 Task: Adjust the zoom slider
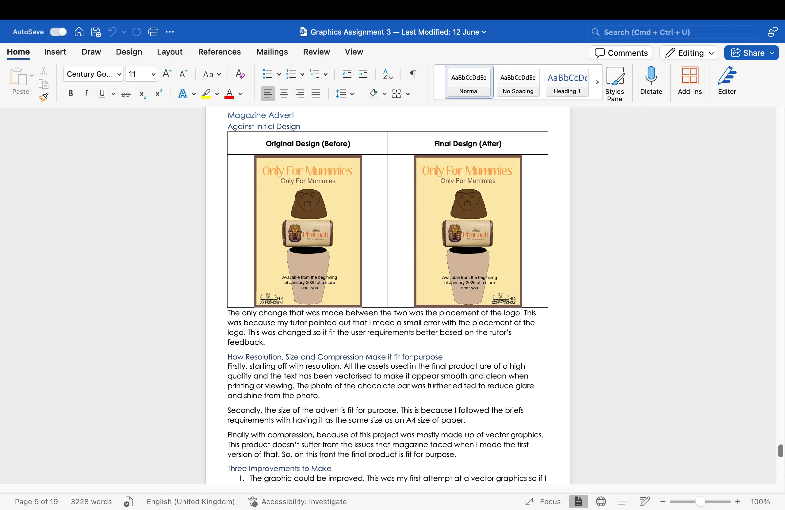(x=700, y=501)
